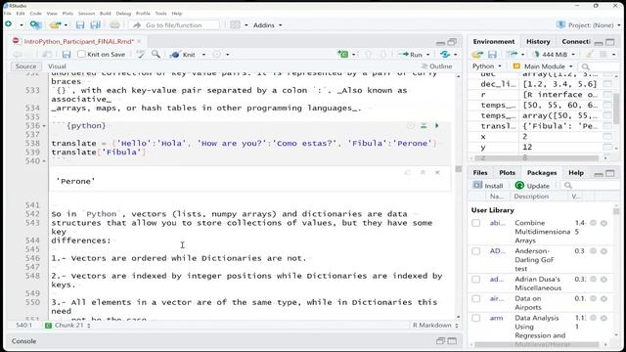Check the AD... package checkbox
This screenshot has width=626, height=352.
click(x=476, y=251)
